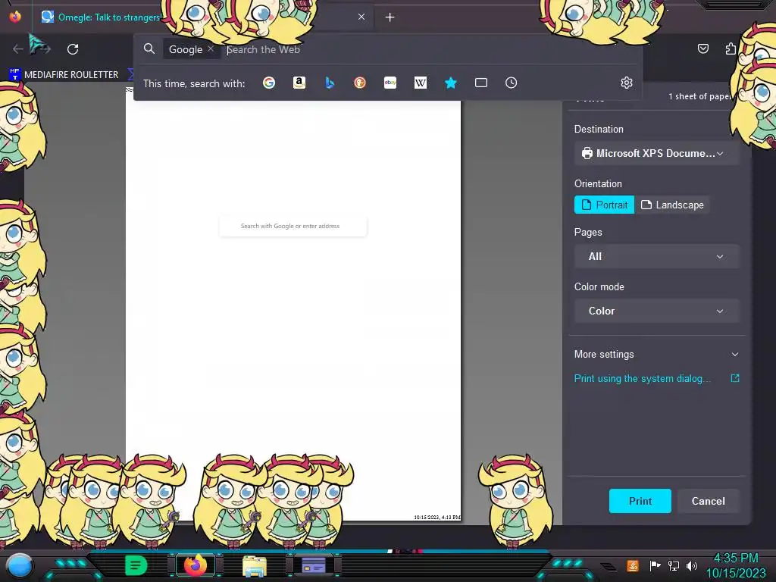Search open tabs using the tab icon
The height and width of the screenshot is (582, 776).
(481, 83)
